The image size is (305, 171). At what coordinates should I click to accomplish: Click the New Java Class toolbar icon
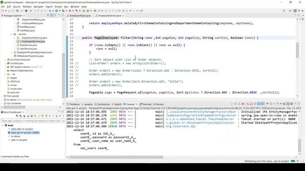tap(88, 11)
